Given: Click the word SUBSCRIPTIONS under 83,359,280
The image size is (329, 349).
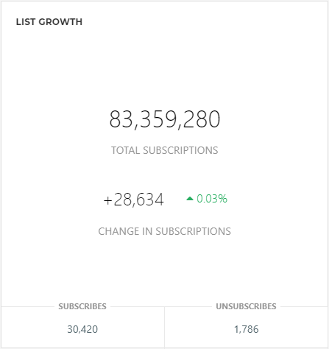Looking at the screenshot, I should 180,150.
